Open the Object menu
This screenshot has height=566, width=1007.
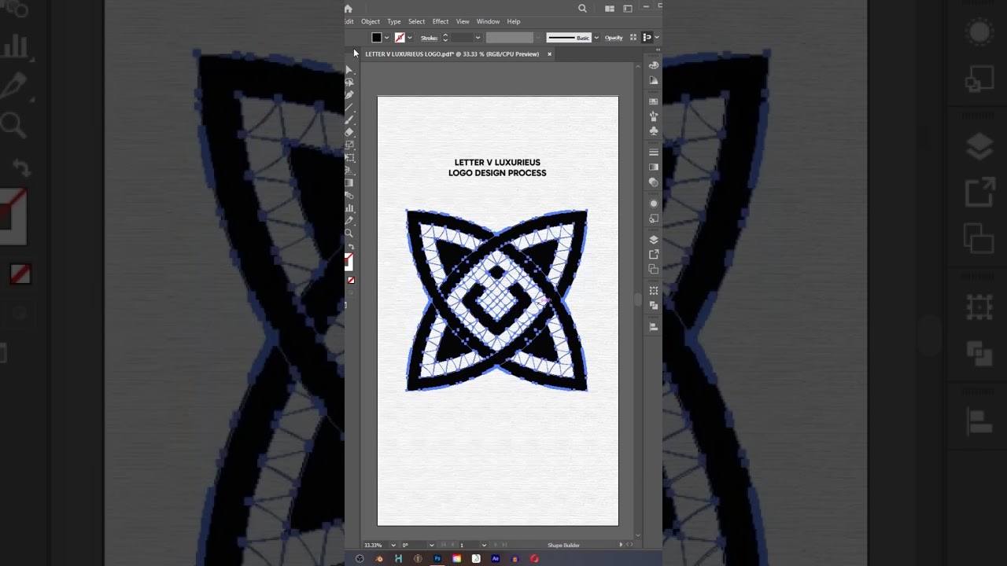(370, 22)
